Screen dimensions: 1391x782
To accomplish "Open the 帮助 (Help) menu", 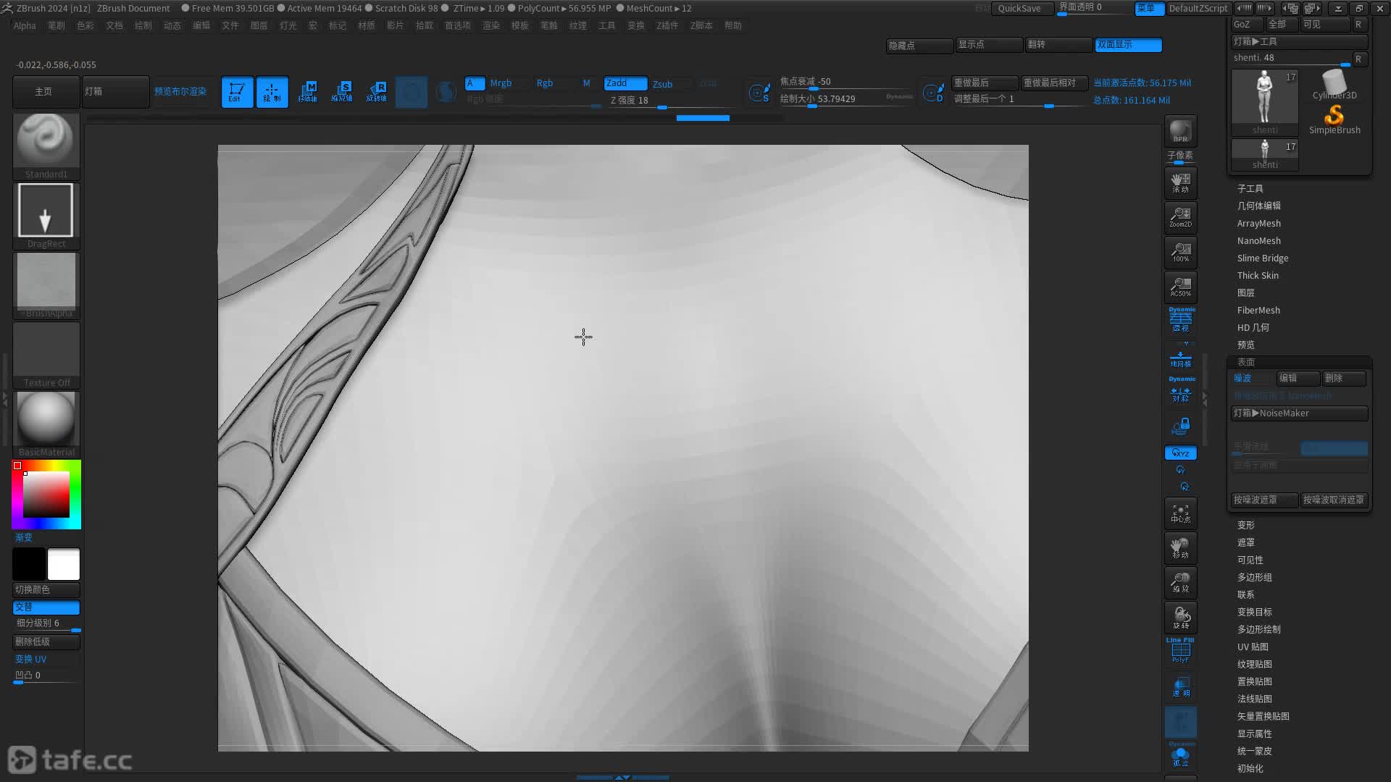I will point(733,25).
